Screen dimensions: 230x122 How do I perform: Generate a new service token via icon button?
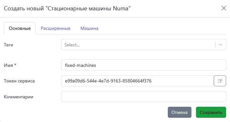click(x=220, y=81)
